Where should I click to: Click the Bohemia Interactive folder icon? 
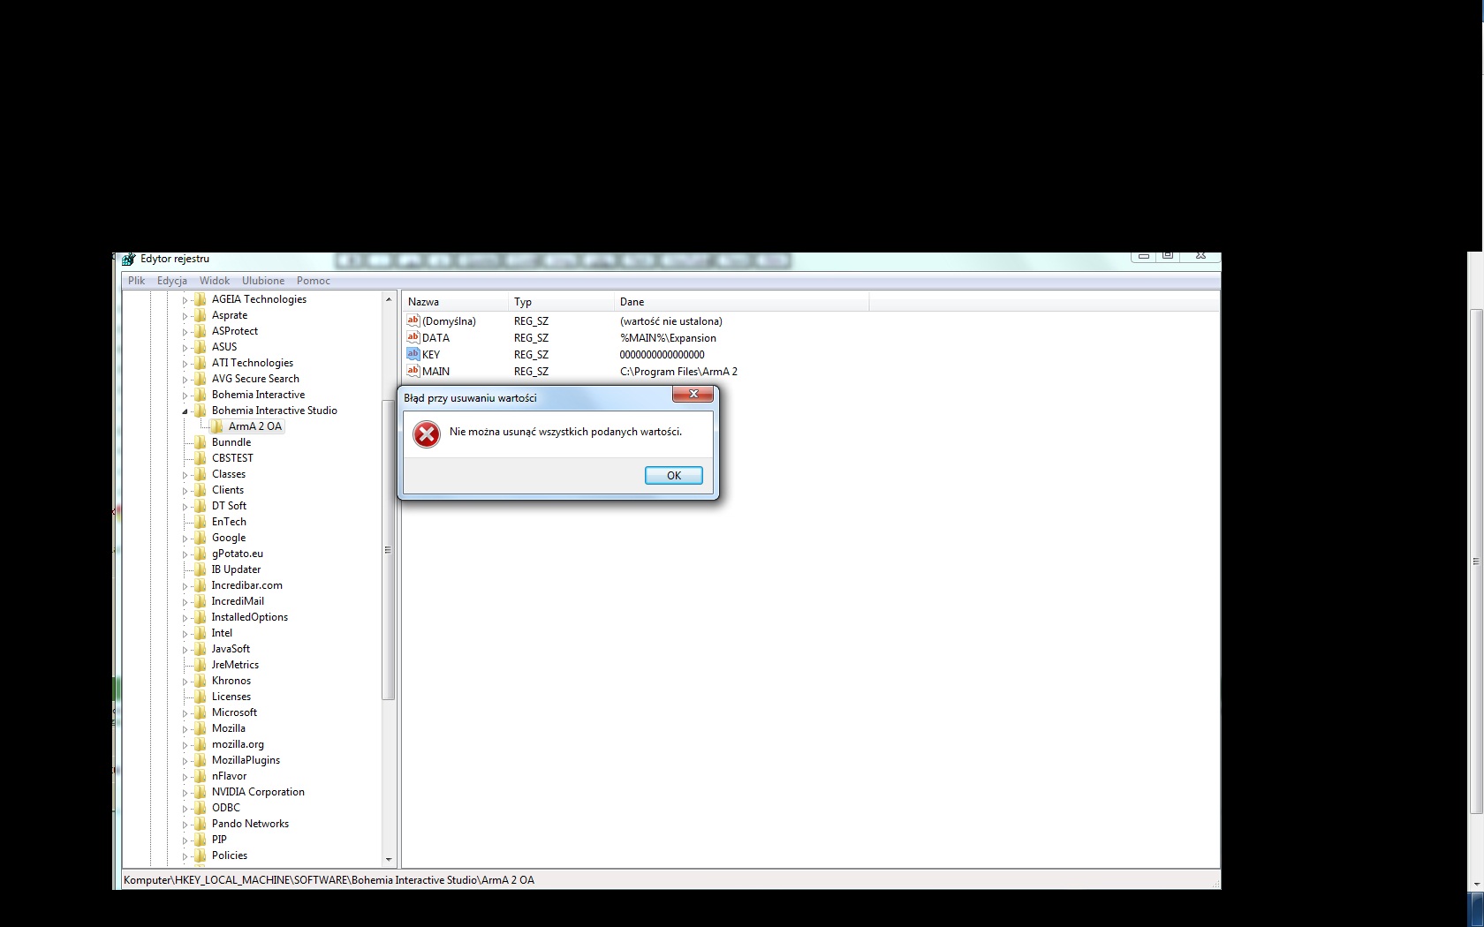(201, 395)
